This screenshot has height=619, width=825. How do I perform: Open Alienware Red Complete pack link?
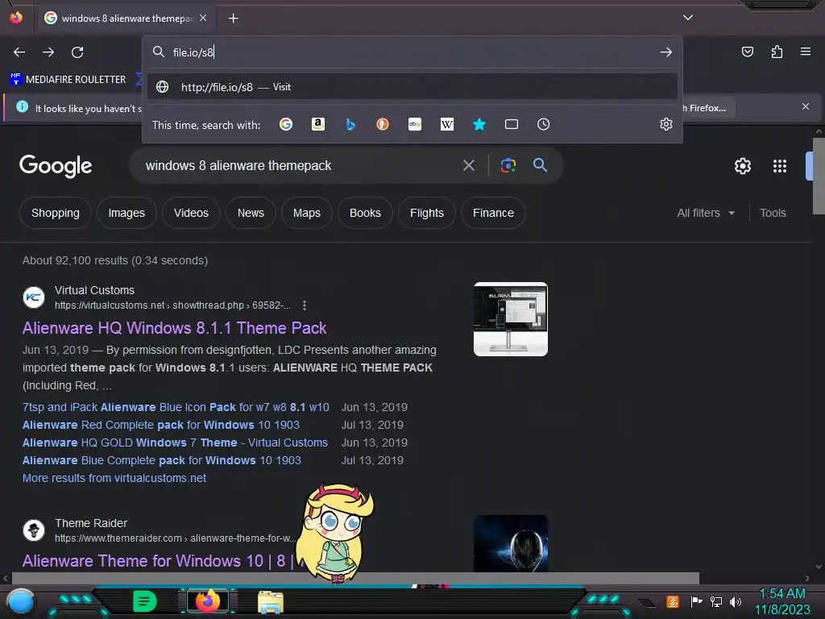[161, 425]
